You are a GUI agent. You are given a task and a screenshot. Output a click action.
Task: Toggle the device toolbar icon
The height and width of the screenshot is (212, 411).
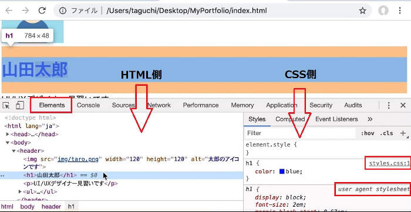click(x=19, y=105)
